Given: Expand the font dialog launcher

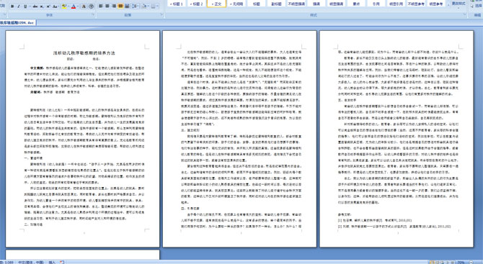Looking at the screenshot, I should click(x=93, y=14).
